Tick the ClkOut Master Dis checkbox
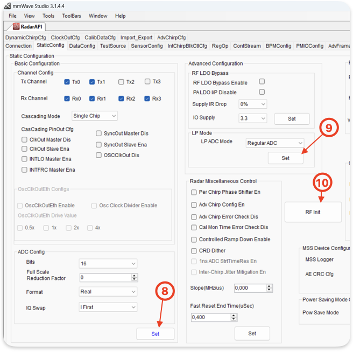353x352 pixels. click(24, 139)
